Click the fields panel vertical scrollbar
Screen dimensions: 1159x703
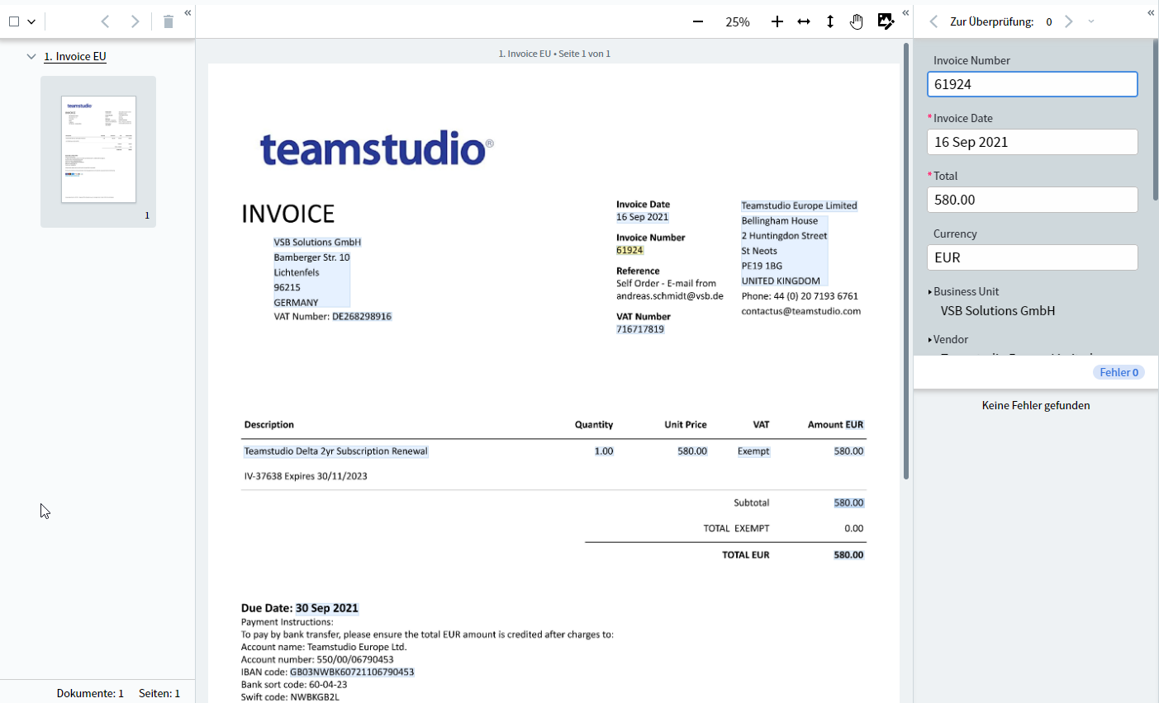(x=1155, y=119)
